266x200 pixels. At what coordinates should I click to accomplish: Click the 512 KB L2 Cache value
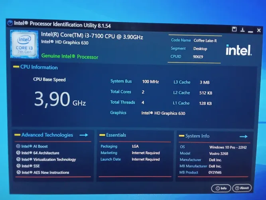206,93
